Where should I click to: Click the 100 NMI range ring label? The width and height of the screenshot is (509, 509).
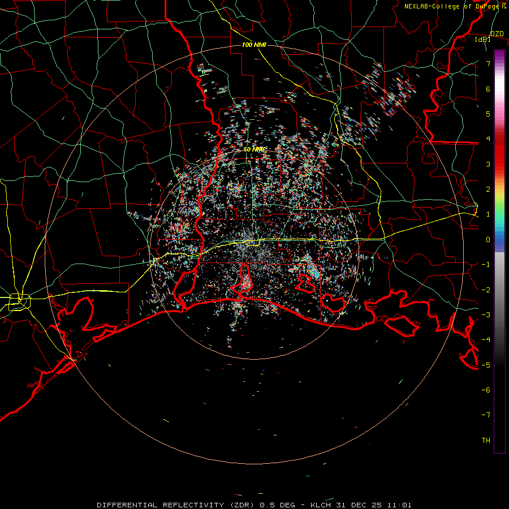[254, 45]
